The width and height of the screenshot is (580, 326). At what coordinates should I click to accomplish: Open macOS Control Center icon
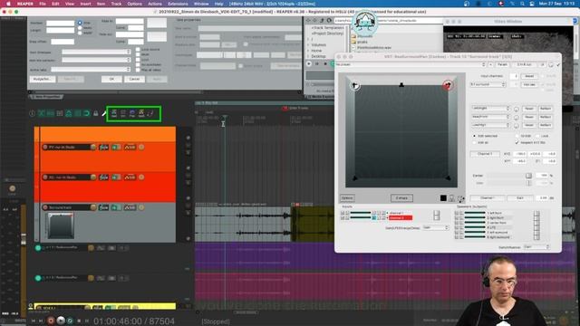click(532, 4)
